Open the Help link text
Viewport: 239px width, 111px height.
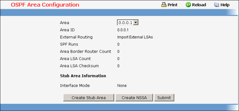(225, 5)
